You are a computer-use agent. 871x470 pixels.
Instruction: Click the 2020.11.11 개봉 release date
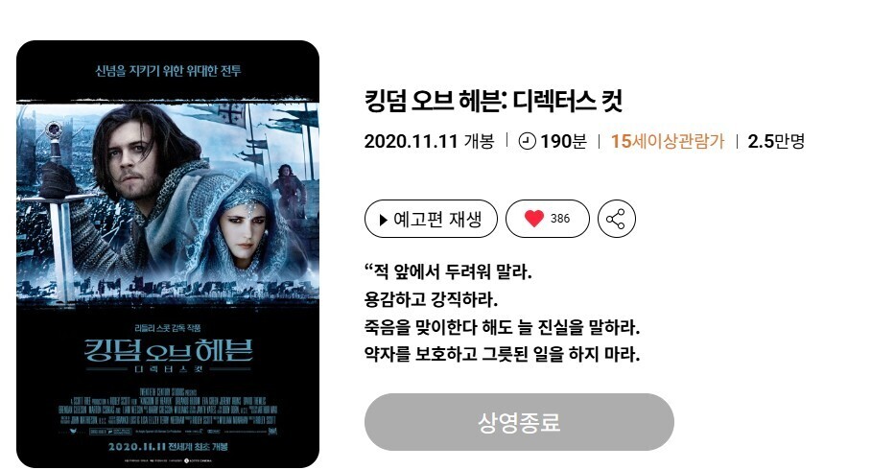pyautogui.click(x=430, y=141)
